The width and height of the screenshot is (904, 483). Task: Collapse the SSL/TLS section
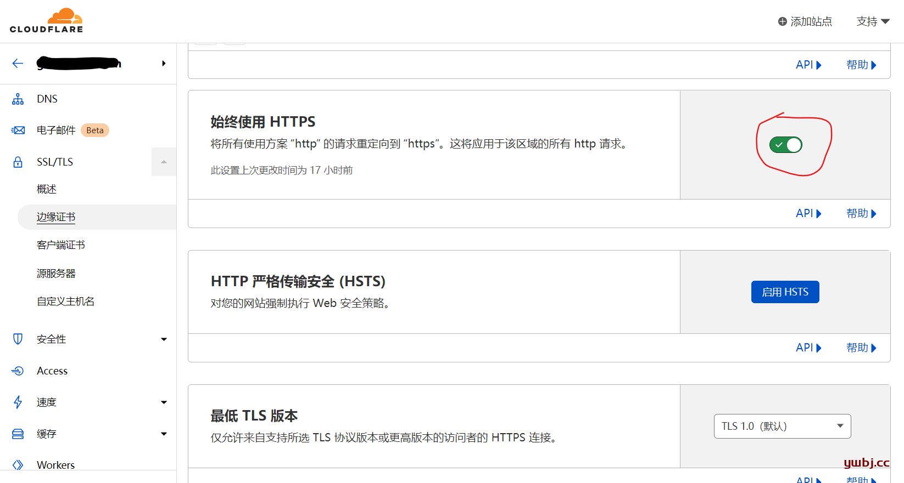(164, 162)
